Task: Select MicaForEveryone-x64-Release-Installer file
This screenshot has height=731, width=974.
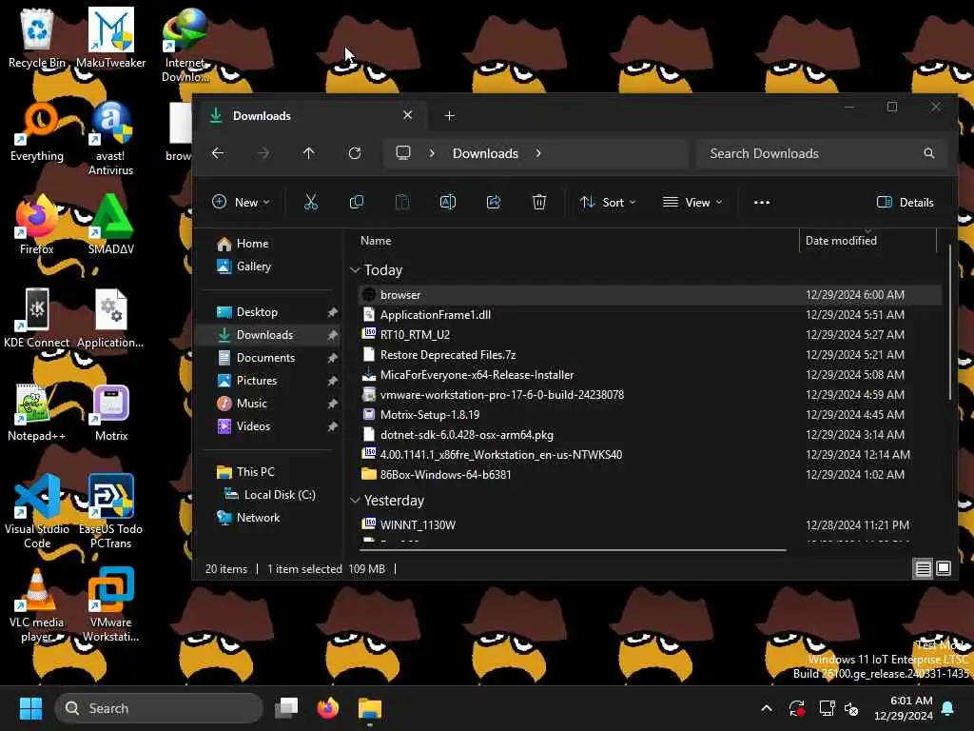Action: [650, 375]
